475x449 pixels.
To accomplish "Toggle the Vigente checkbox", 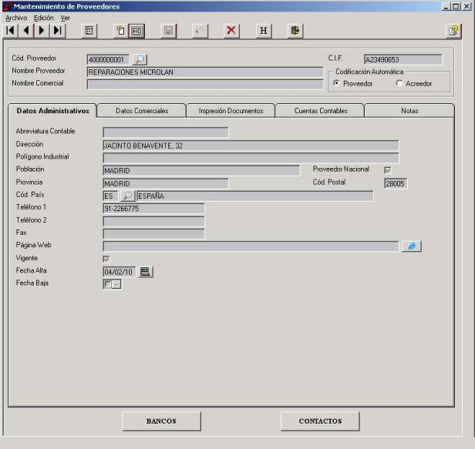I will 106,259.
